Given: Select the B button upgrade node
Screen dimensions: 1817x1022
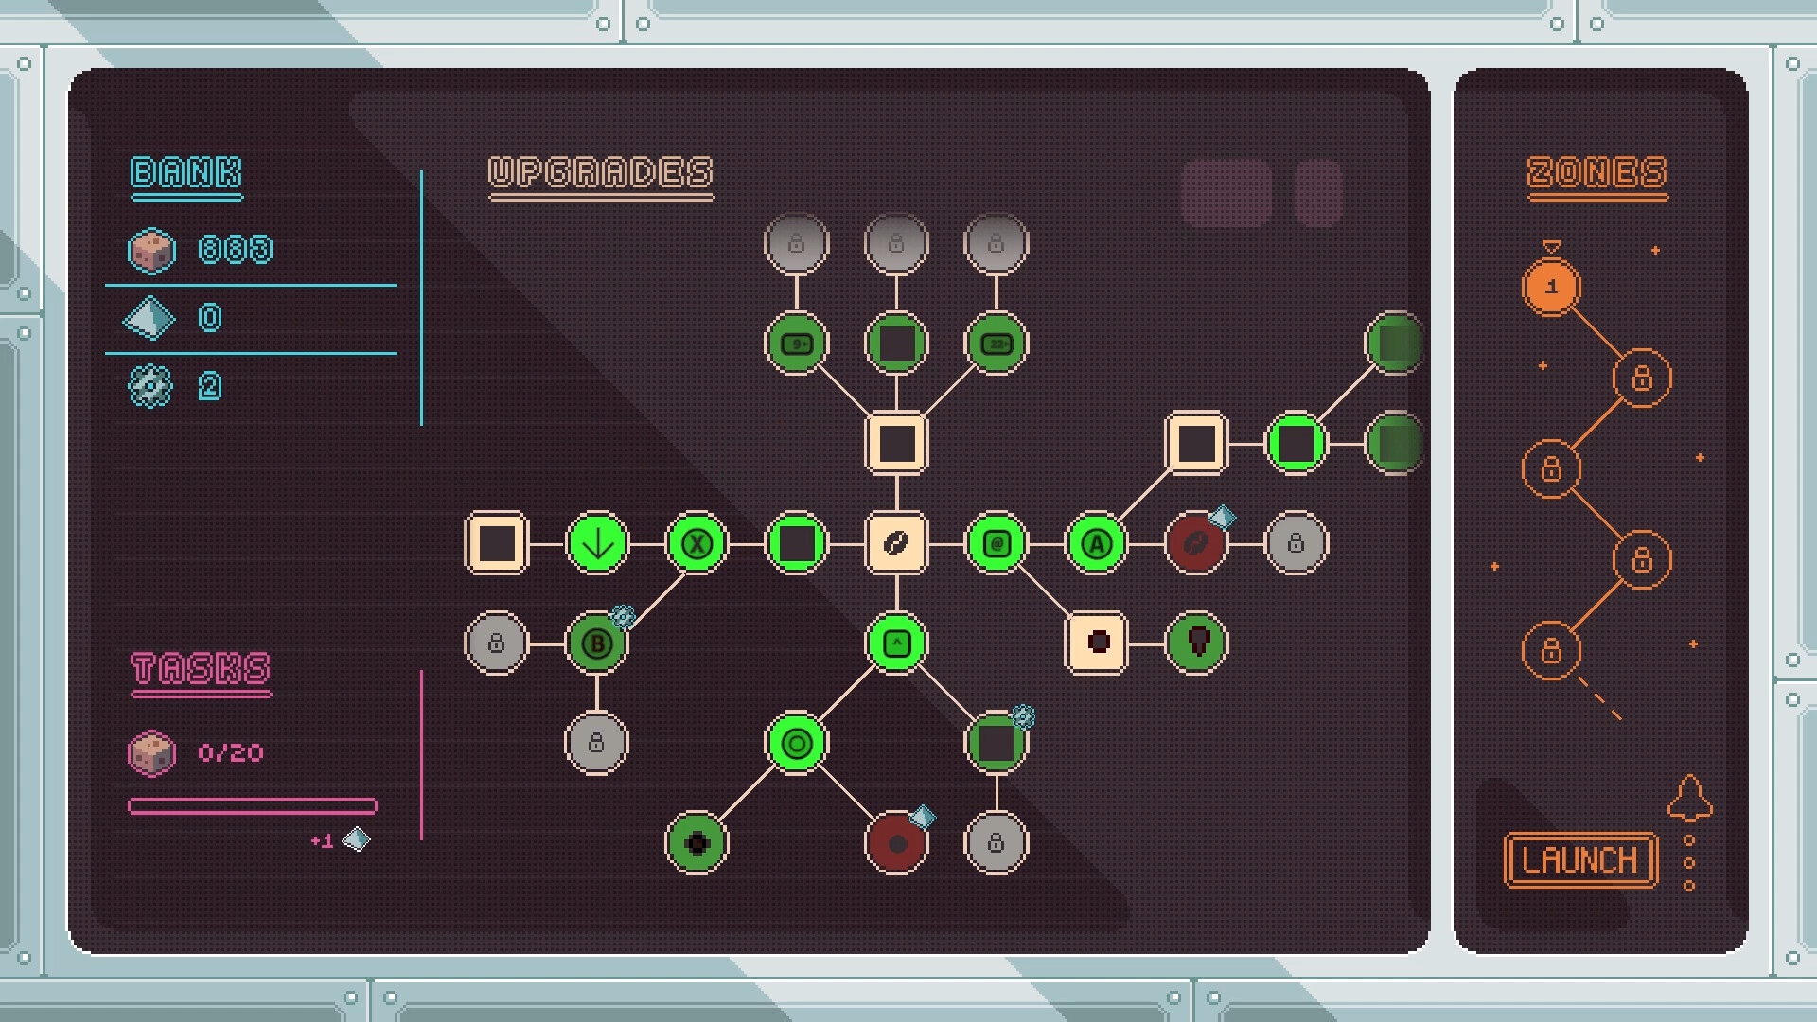Looking at the screenshot, I should [x=597, y=643].
